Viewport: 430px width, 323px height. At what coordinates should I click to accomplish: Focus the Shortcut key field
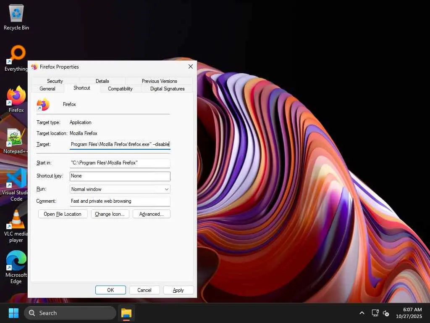(120, 176)
